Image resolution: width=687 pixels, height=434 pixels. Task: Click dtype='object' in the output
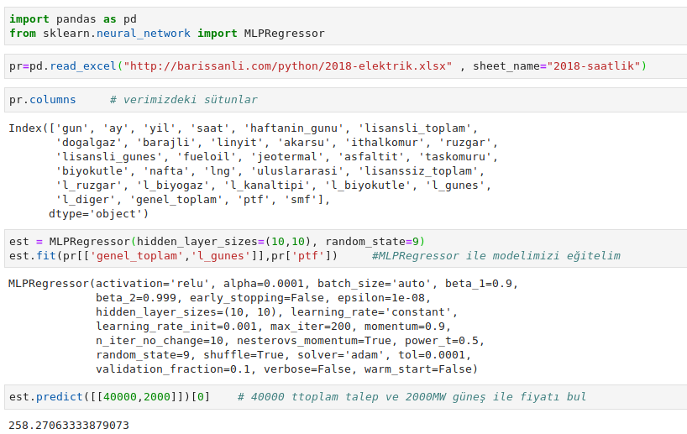point(96,214)
